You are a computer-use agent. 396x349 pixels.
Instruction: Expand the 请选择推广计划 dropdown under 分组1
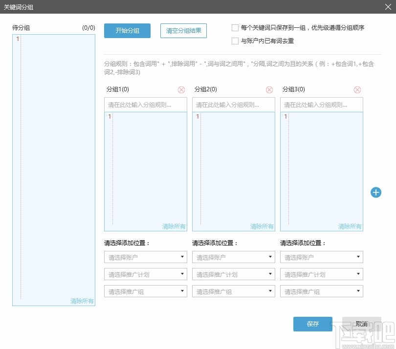145,274
